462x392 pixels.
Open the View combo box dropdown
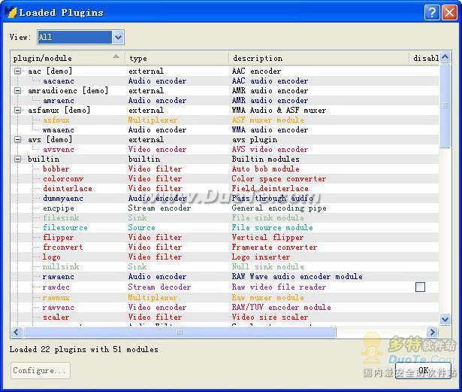[x=118, y=37]
